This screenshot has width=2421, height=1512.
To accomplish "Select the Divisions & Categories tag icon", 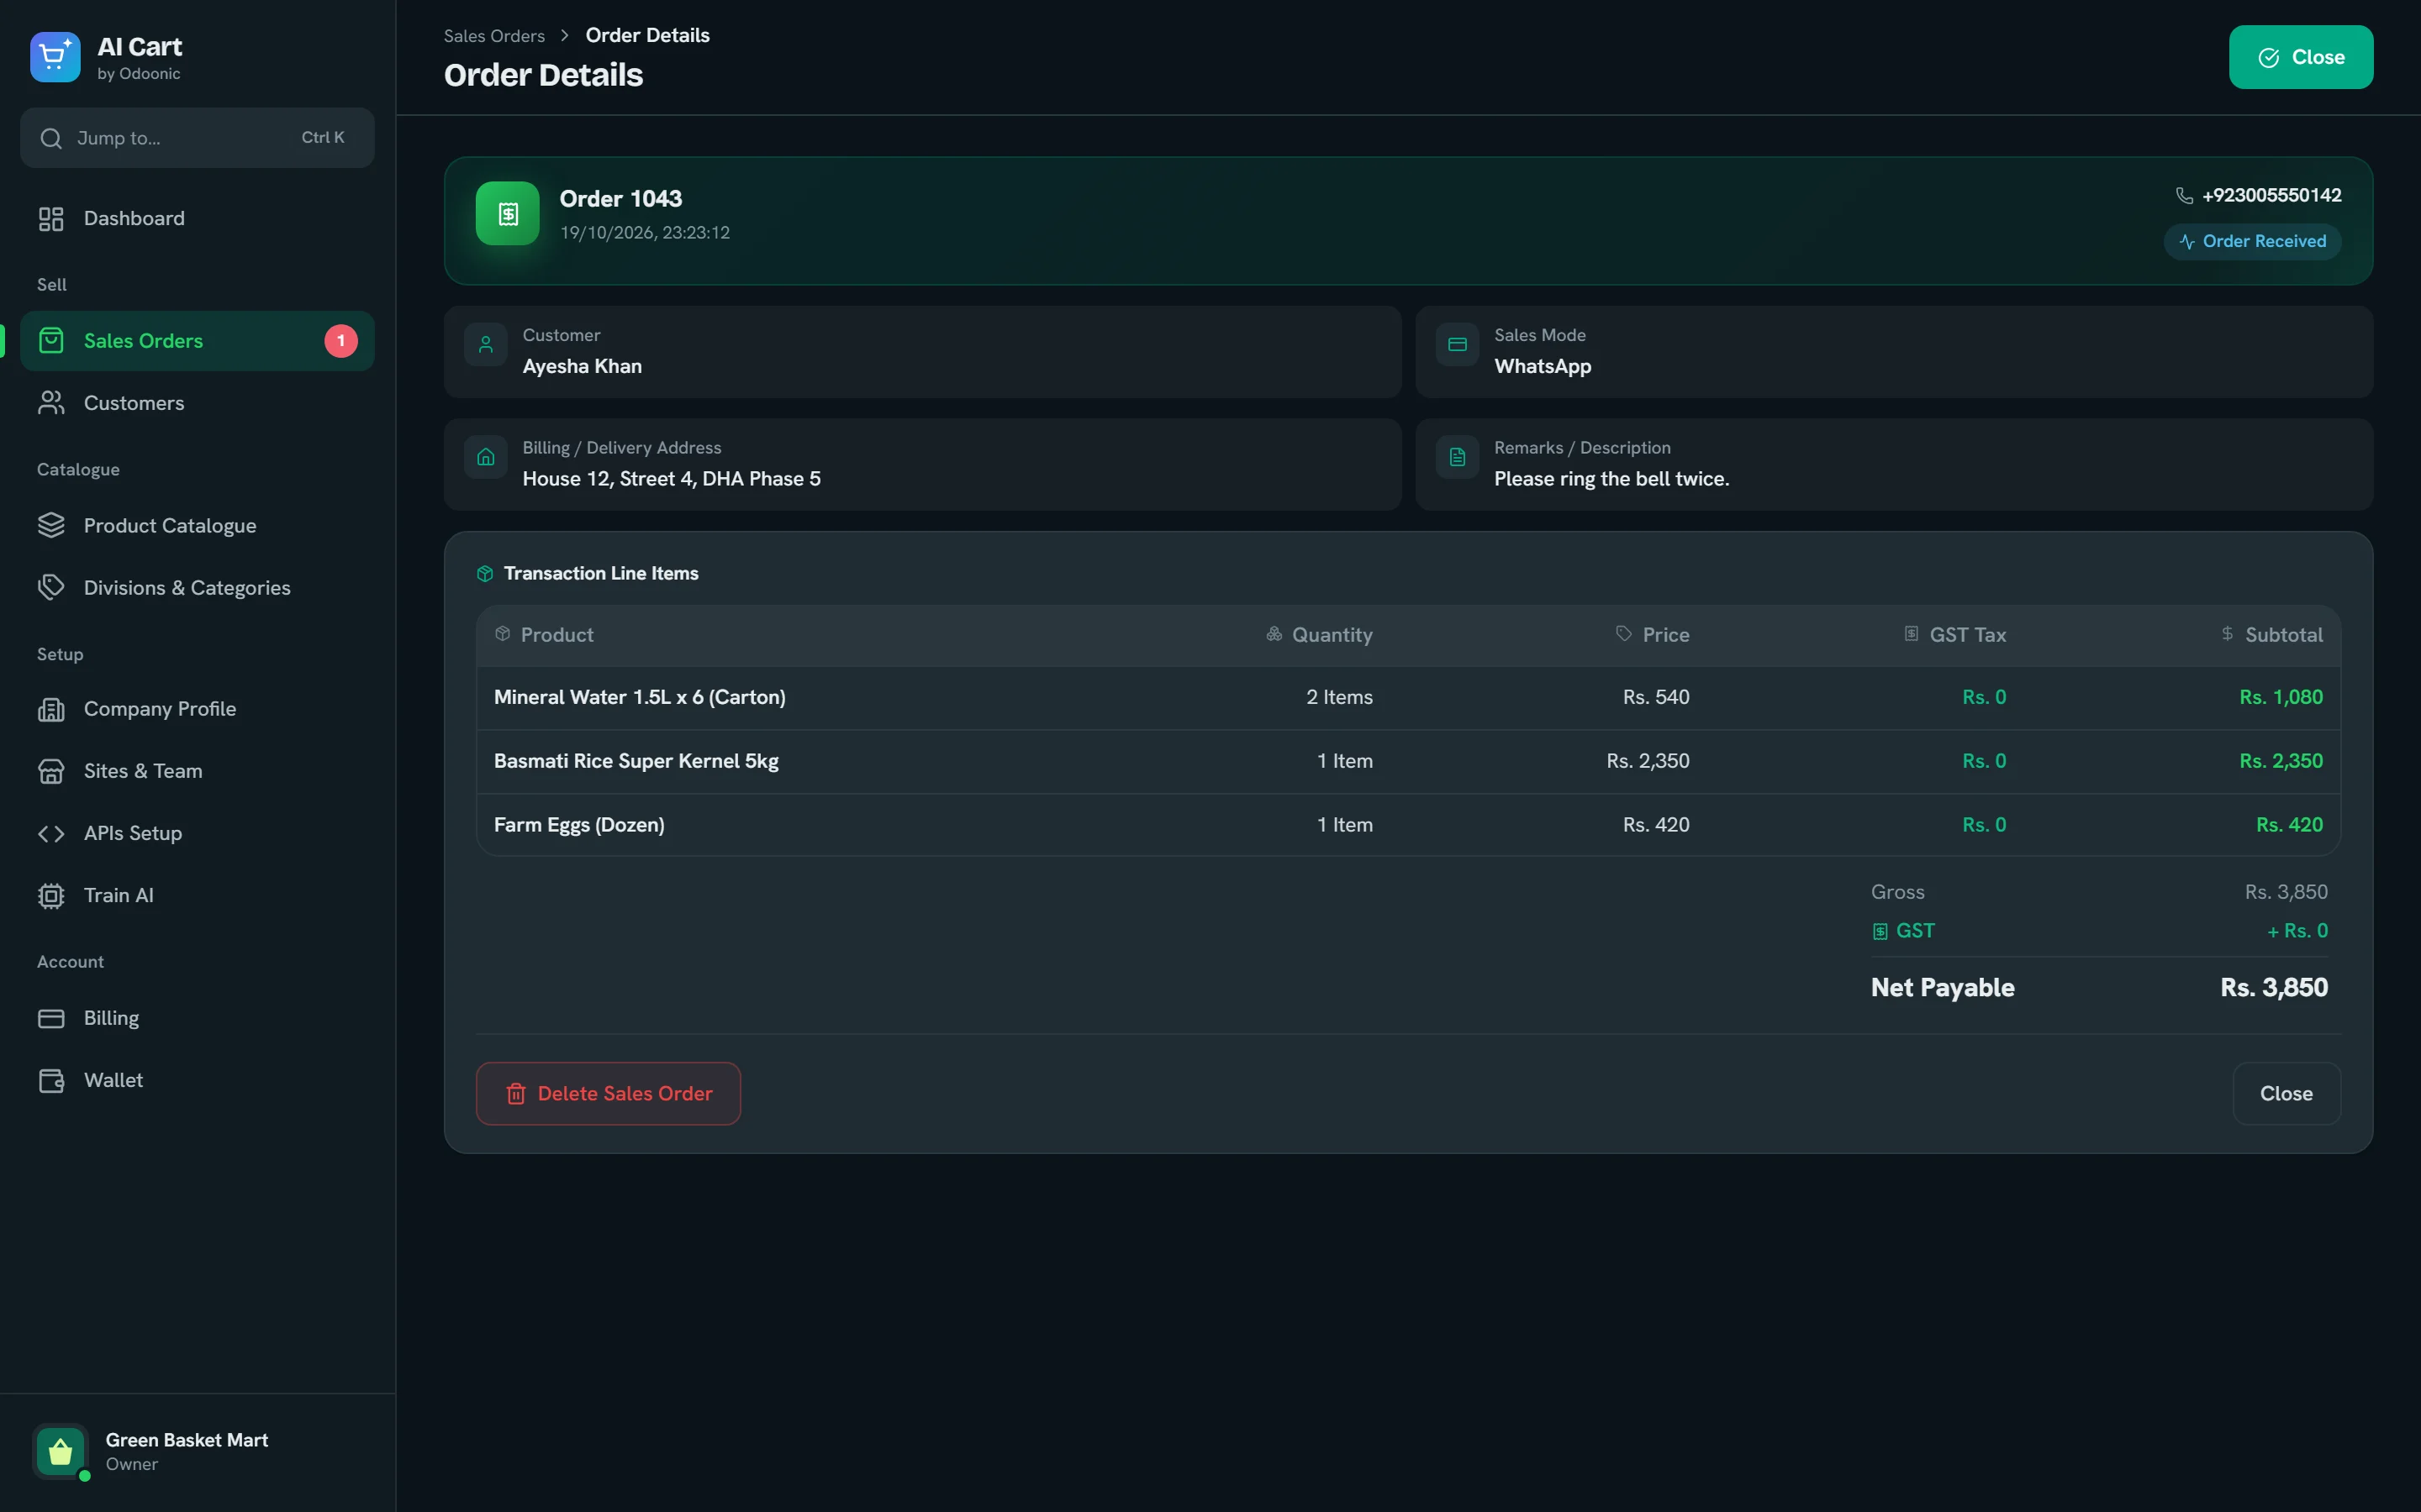I will click(x=51, y=588).
